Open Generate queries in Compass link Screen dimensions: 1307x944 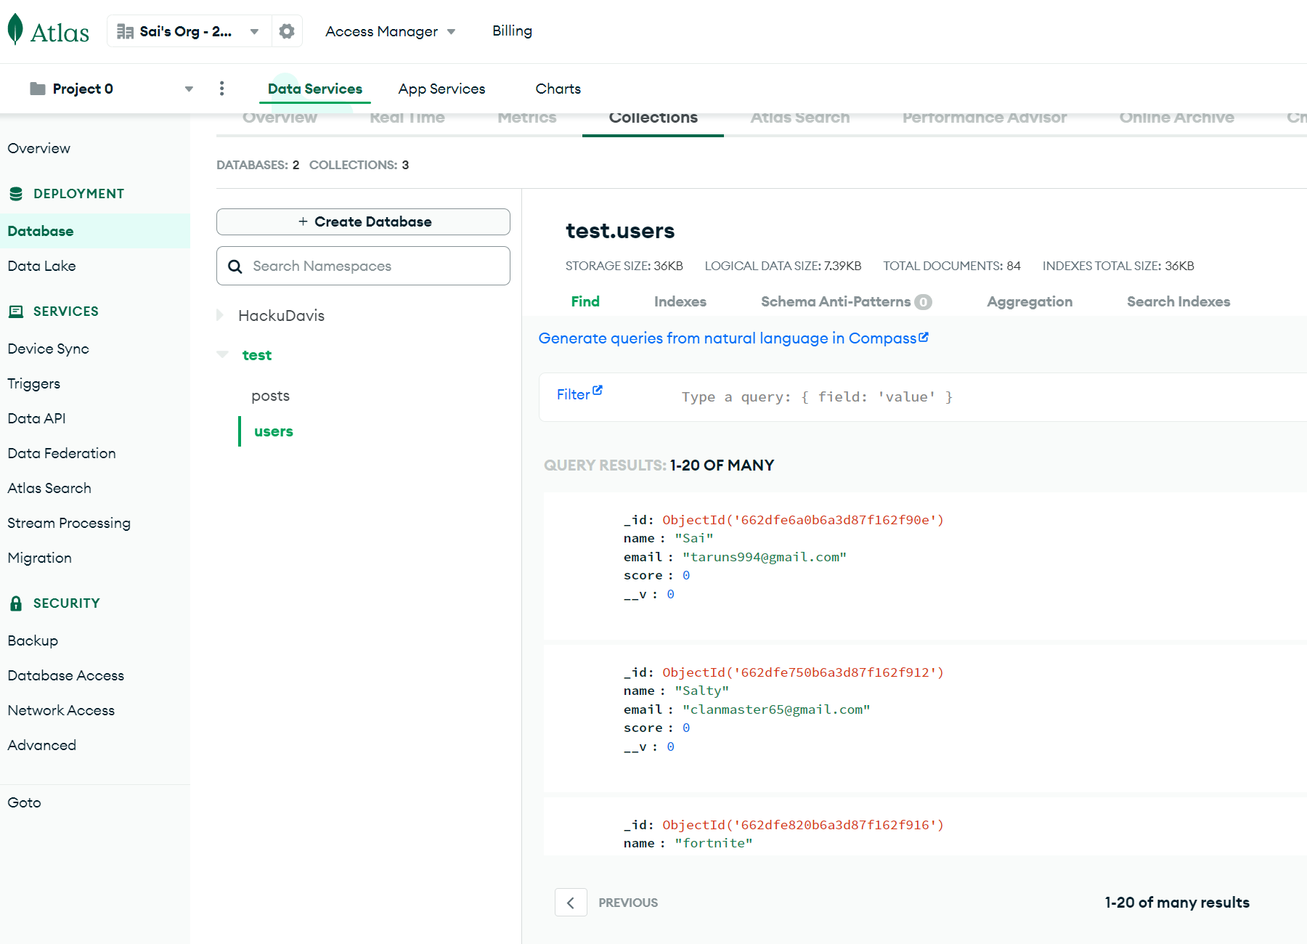coord(733,338)
